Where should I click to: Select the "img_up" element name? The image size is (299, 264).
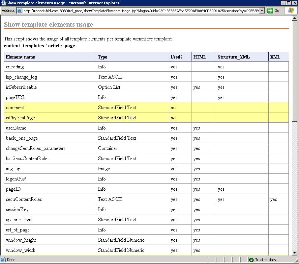tap(13, 169)
